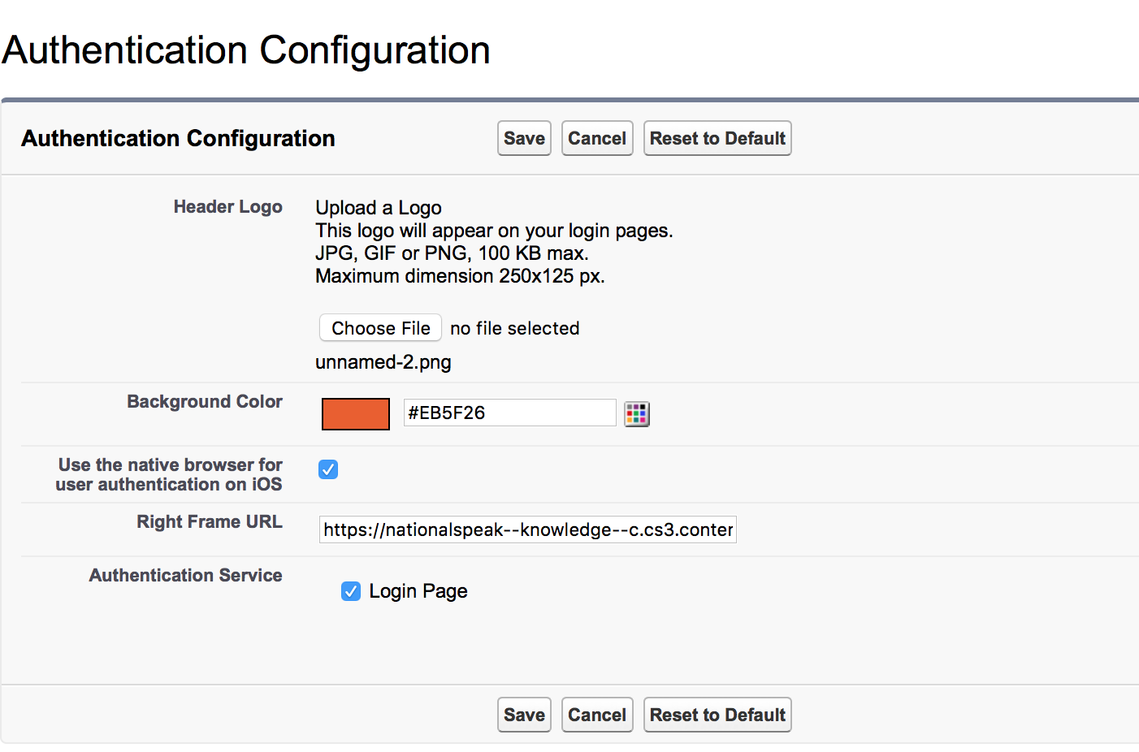Image resolution: width=1139 pixels, height=752 pixels.
Task: Click into the Right Frame URL field
Action: point(528,529)
